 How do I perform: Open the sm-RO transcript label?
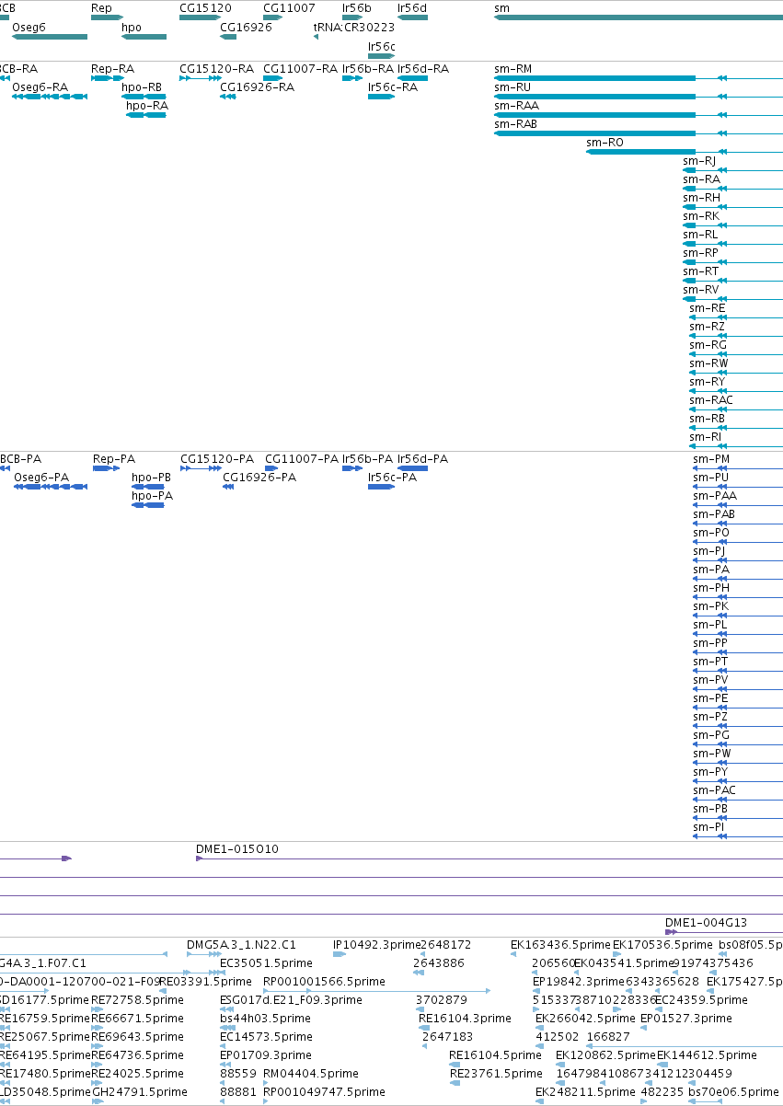[605, 143]
